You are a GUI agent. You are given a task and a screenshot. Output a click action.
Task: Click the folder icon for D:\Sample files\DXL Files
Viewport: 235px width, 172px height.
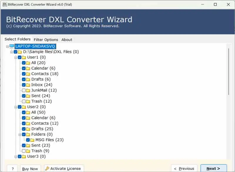pyautogui.click(x=20, y=52)
